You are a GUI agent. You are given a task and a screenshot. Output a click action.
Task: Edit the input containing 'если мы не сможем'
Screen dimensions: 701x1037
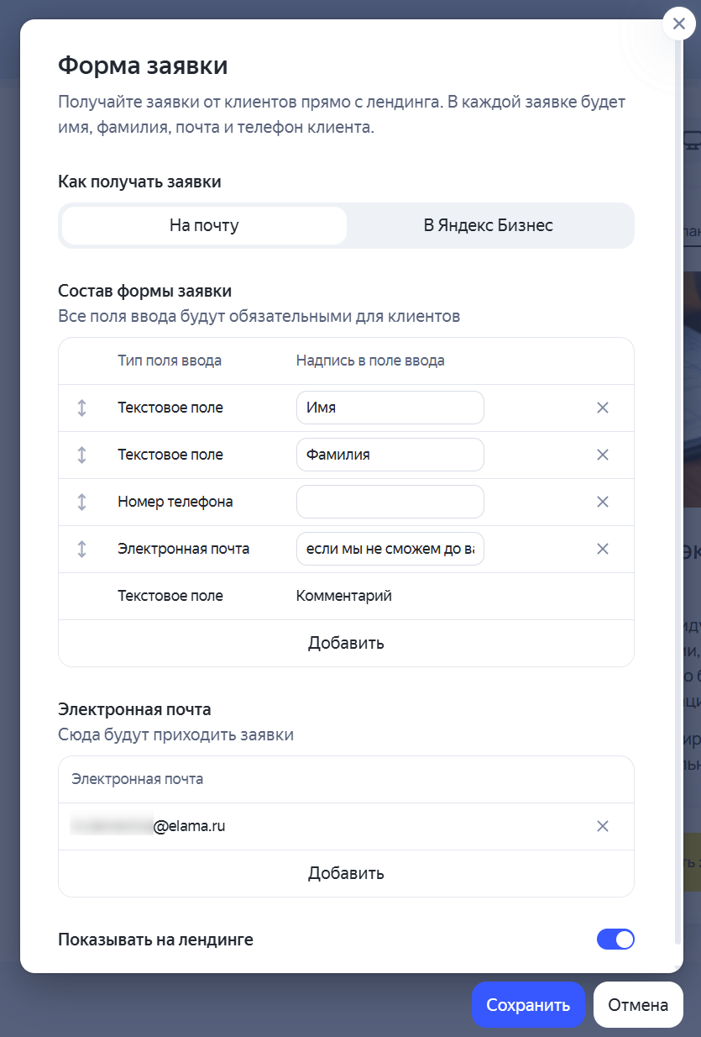(x=390, y=549)
